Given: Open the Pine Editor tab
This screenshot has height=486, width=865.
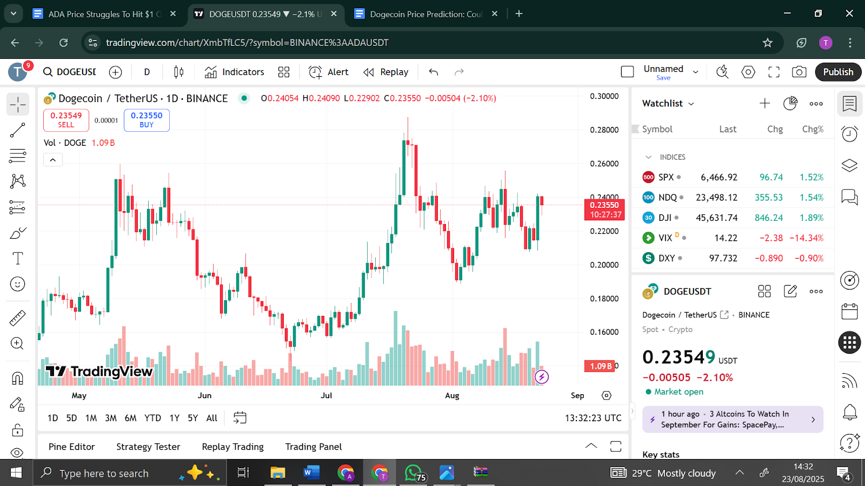Looking at the screenshot, I should pyautogui.click(x=71, y=447).
